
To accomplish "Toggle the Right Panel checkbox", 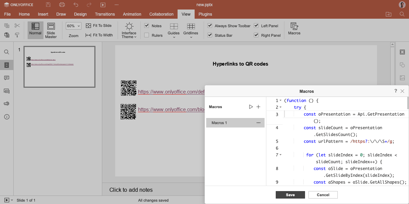I will (x=256, y=35).
